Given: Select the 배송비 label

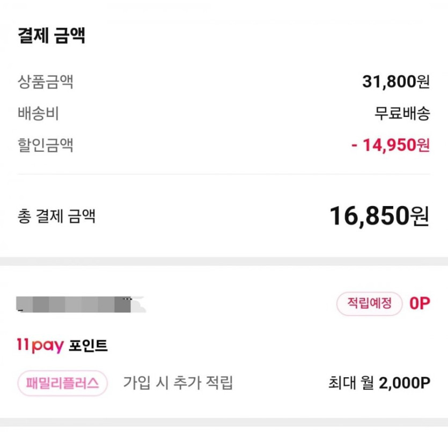Looking at the screenshot, I should [38, 114].
